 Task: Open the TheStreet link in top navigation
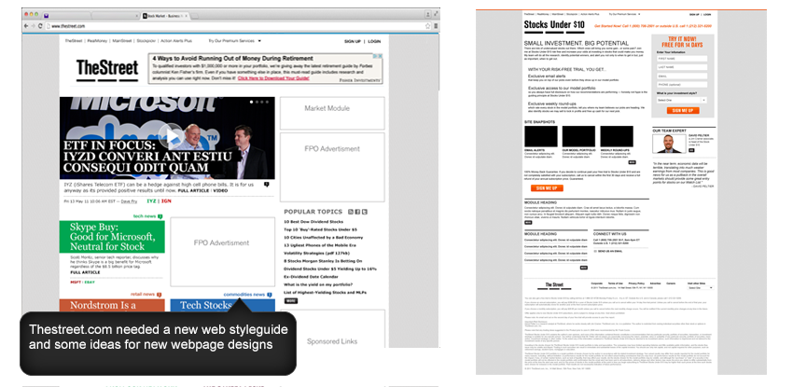(74, 41)
